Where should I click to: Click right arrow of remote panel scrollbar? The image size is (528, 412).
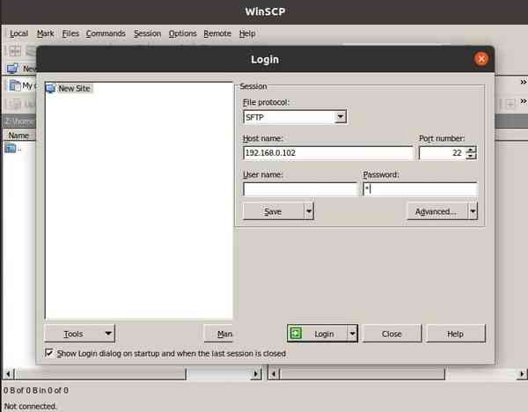tap(522, 373)
